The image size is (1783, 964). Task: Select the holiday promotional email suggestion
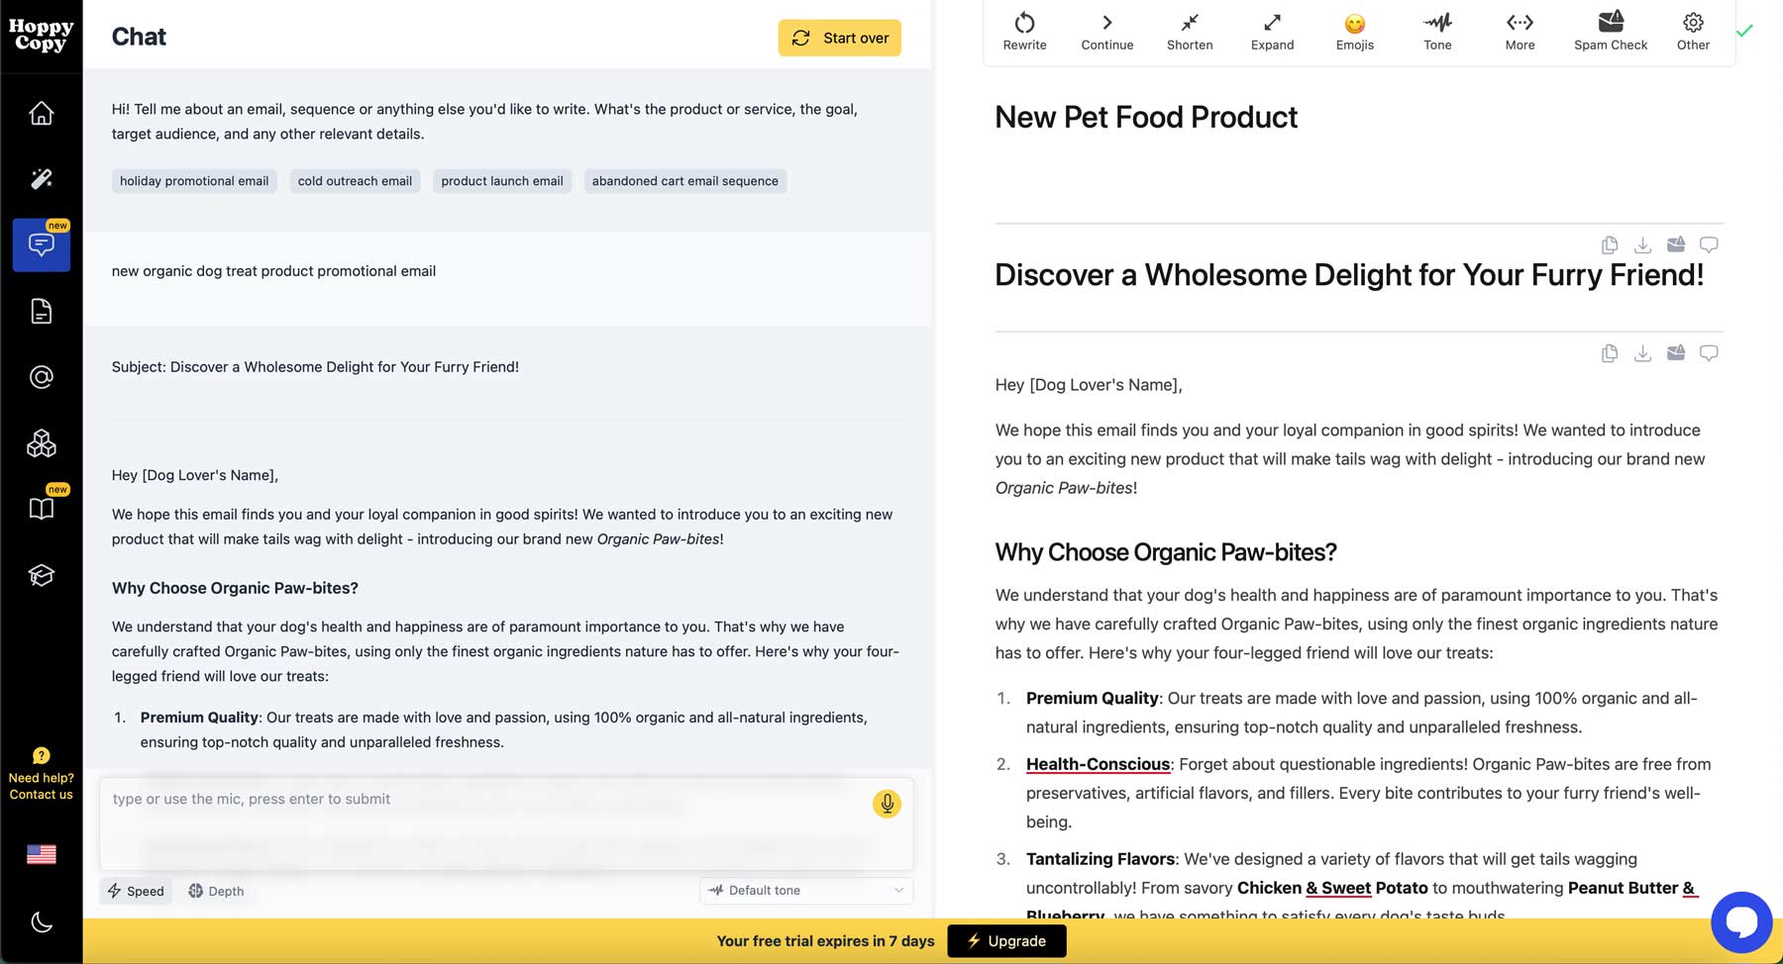[x=194, y=181]
